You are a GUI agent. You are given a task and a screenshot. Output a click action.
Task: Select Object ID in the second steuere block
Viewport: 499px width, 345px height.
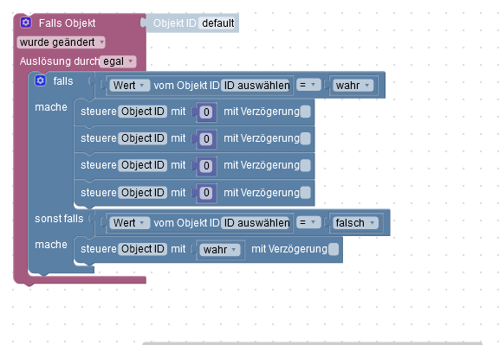(x=143, y=138)
